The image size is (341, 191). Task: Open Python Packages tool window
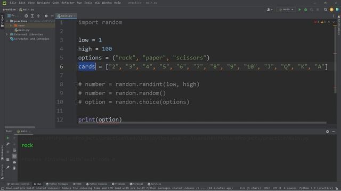(x=57, y=184)
